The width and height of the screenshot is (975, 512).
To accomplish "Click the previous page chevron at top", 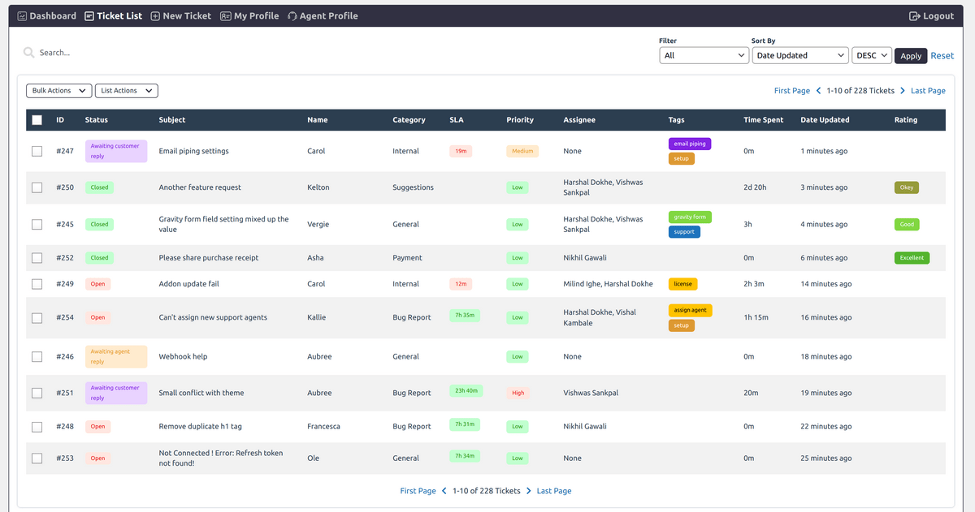I will (818, 91).
